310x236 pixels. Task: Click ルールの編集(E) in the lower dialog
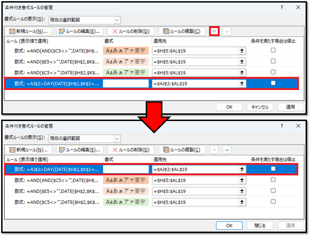click(x=79, y=150)
